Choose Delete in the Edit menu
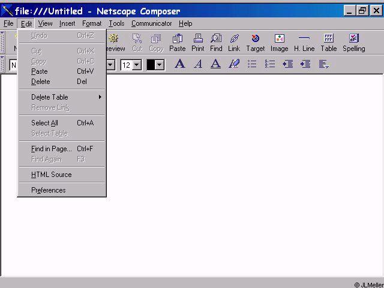Viewport: 384px width, 288px height. 62,82
